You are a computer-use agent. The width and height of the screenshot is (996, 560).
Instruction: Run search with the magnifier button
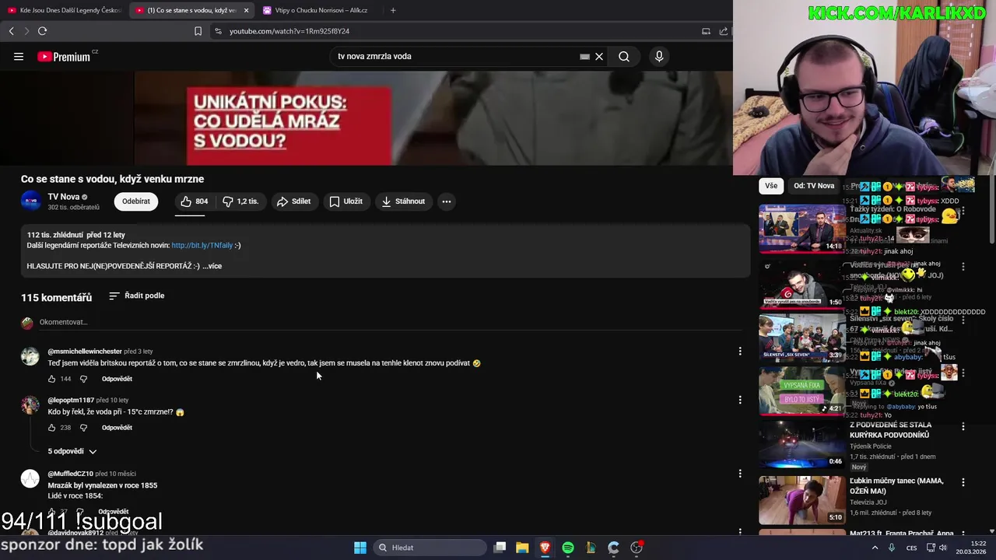pyautogui.click(x=624, y=56)
